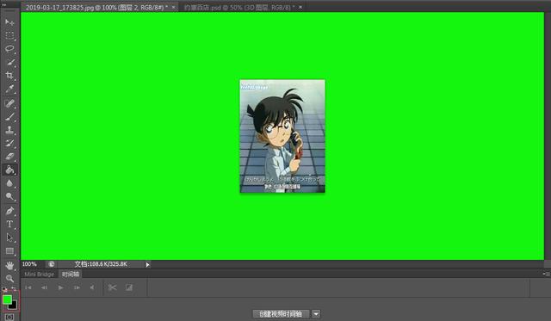551x321 pixels.
Task: Click the 100% zoom level field
Action: [x=29, y=264]
